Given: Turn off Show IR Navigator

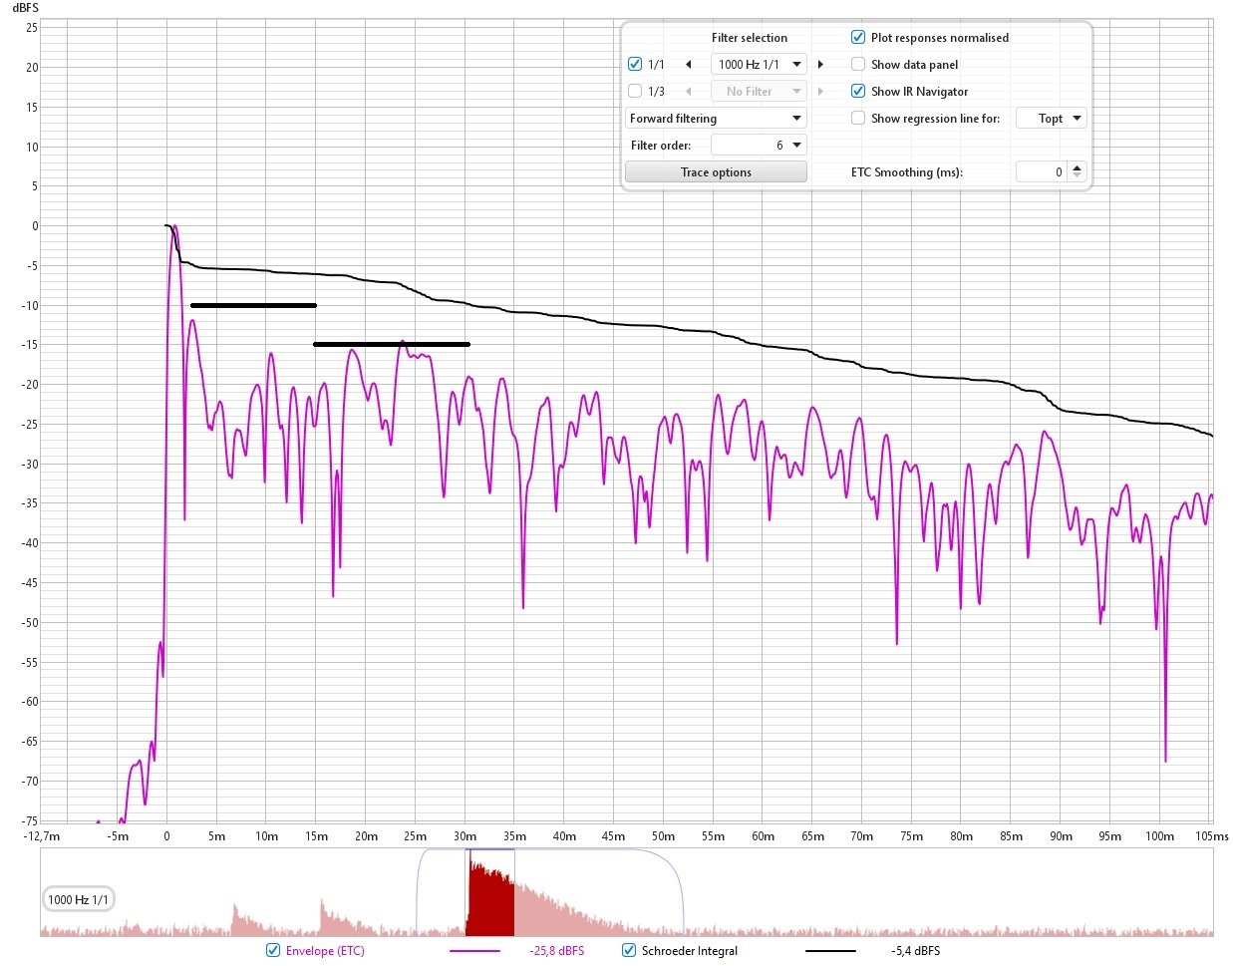Looking at the screenshot, I should click(x=858, y=92).
